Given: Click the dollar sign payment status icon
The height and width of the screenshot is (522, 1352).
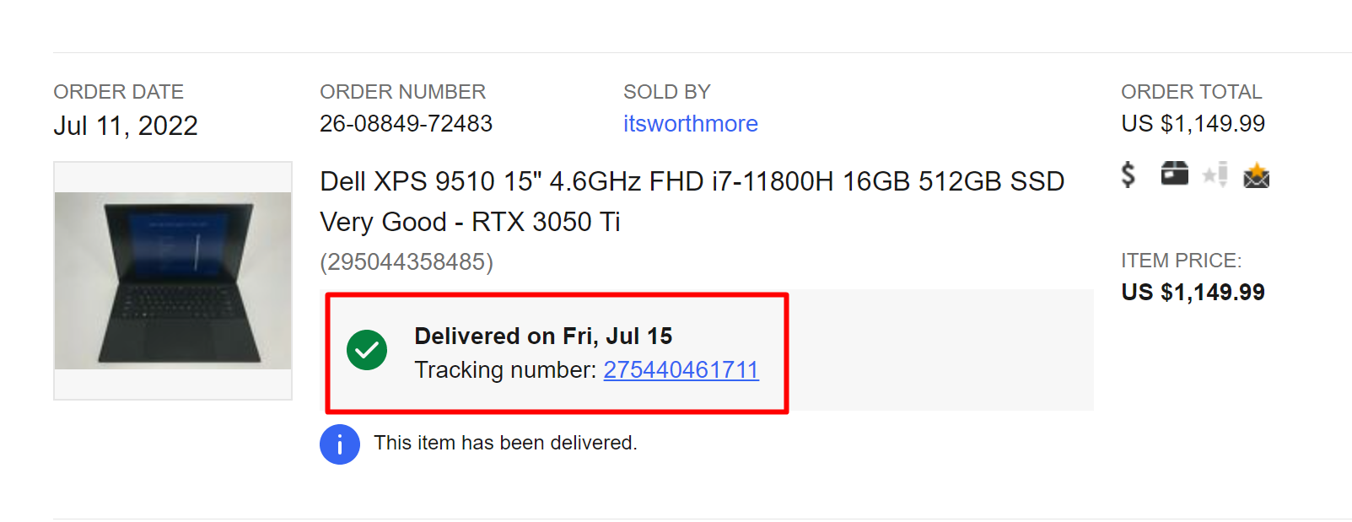Looking at the screenshot, I should tap(1128, 175).
